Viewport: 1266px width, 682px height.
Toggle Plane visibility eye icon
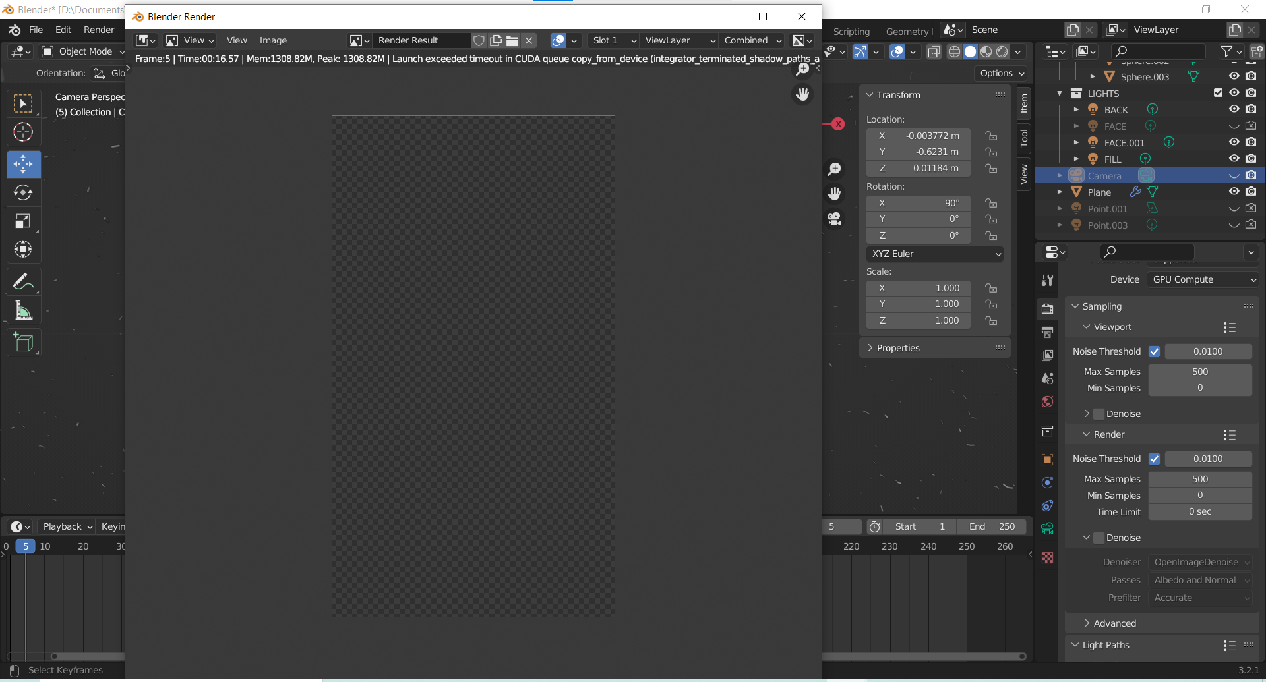click(1234, 192)
